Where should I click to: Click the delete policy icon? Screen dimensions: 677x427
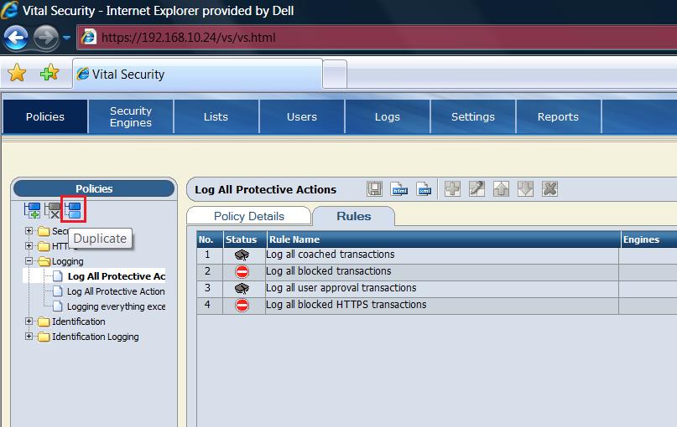54,210
